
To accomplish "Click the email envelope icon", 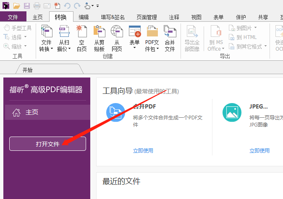I will 47,6.
